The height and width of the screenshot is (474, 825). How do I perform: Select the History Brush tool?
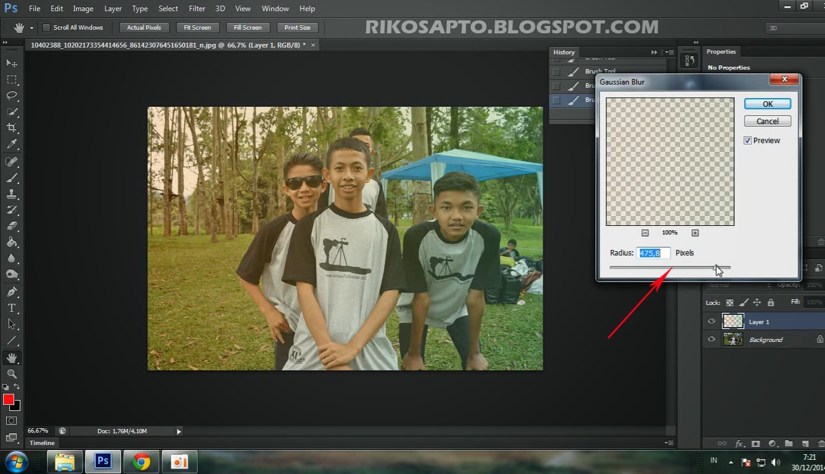tap(12, 210)
